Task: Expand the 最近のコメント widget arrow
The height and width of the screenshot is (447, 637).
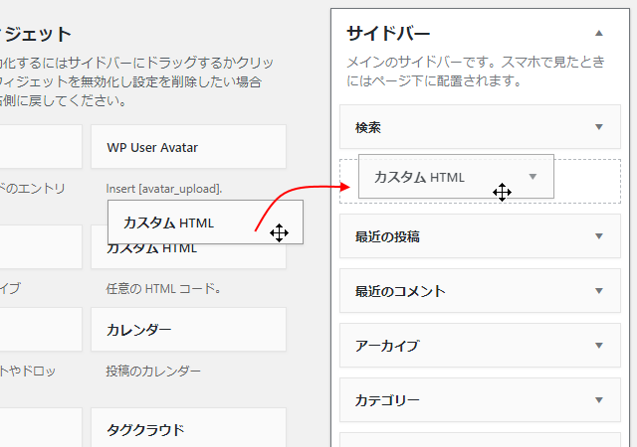Action: (x=599, y=291)
